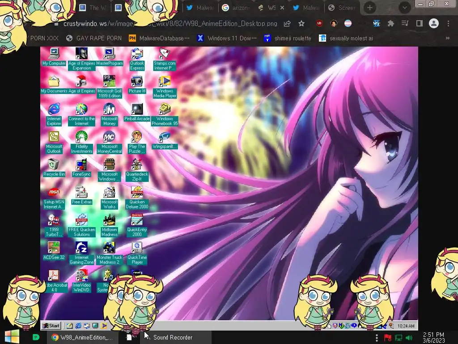Viewport: 458px width, 344px height.
Task: Open Windows Phonebook 95 icon
Action: [x=165, y=114]
